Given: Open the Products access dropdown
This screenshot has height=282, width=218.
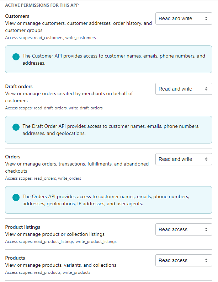Looking at the screenshot, I should pyautogui.click(x=184, y=260).
